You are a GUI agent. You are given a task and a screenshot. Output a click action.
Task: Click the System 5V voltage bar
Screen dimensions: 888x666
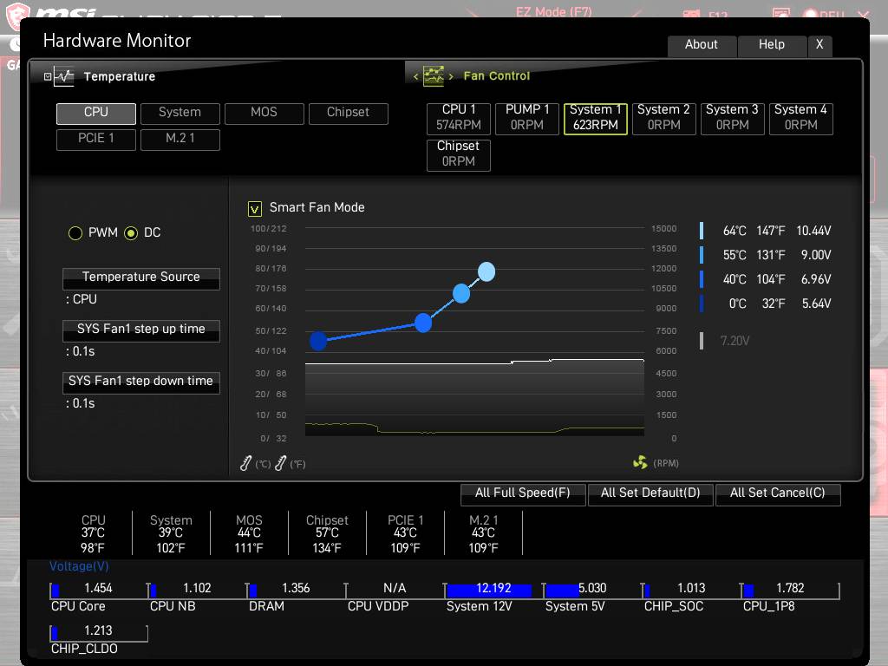pyautogui.click(x=592, y=590)
